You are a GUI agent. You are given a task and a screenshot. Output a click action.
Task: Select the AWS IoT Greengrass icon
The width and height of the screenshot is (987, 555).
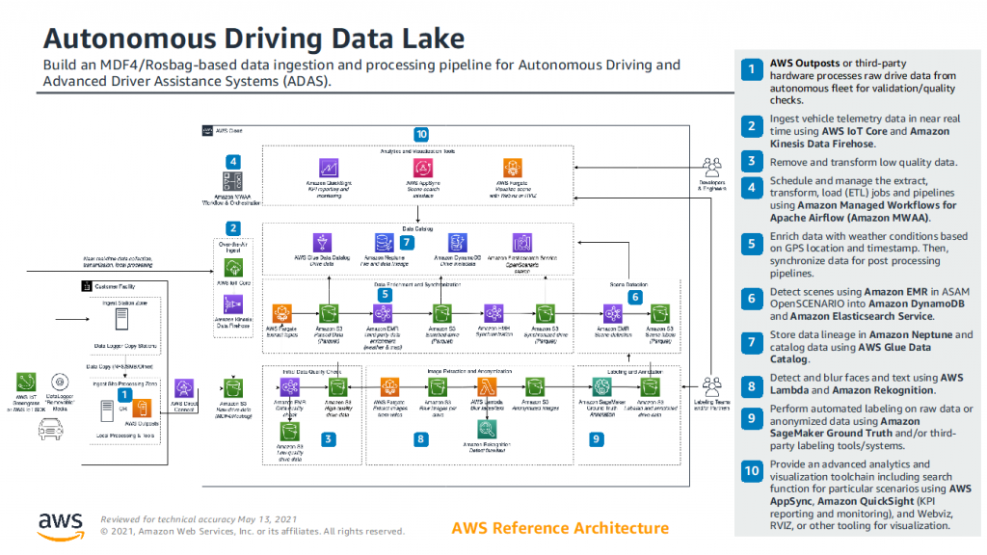click(x=26, y=382)
